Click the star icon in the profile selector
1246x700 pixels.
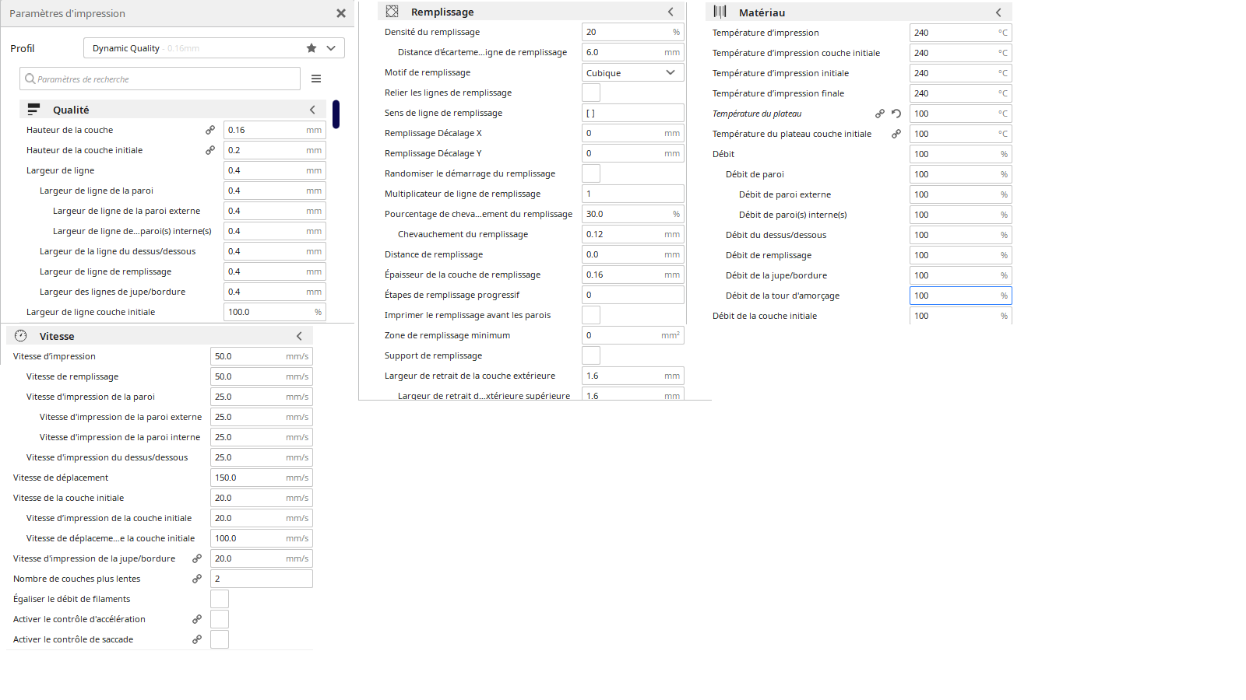[x=311, y=48]
